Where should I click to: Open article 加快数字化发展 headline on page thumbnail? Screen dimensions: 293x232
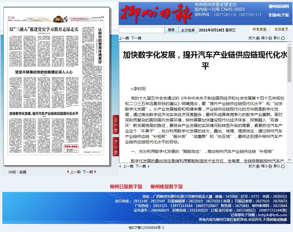(x=44, y=113)
